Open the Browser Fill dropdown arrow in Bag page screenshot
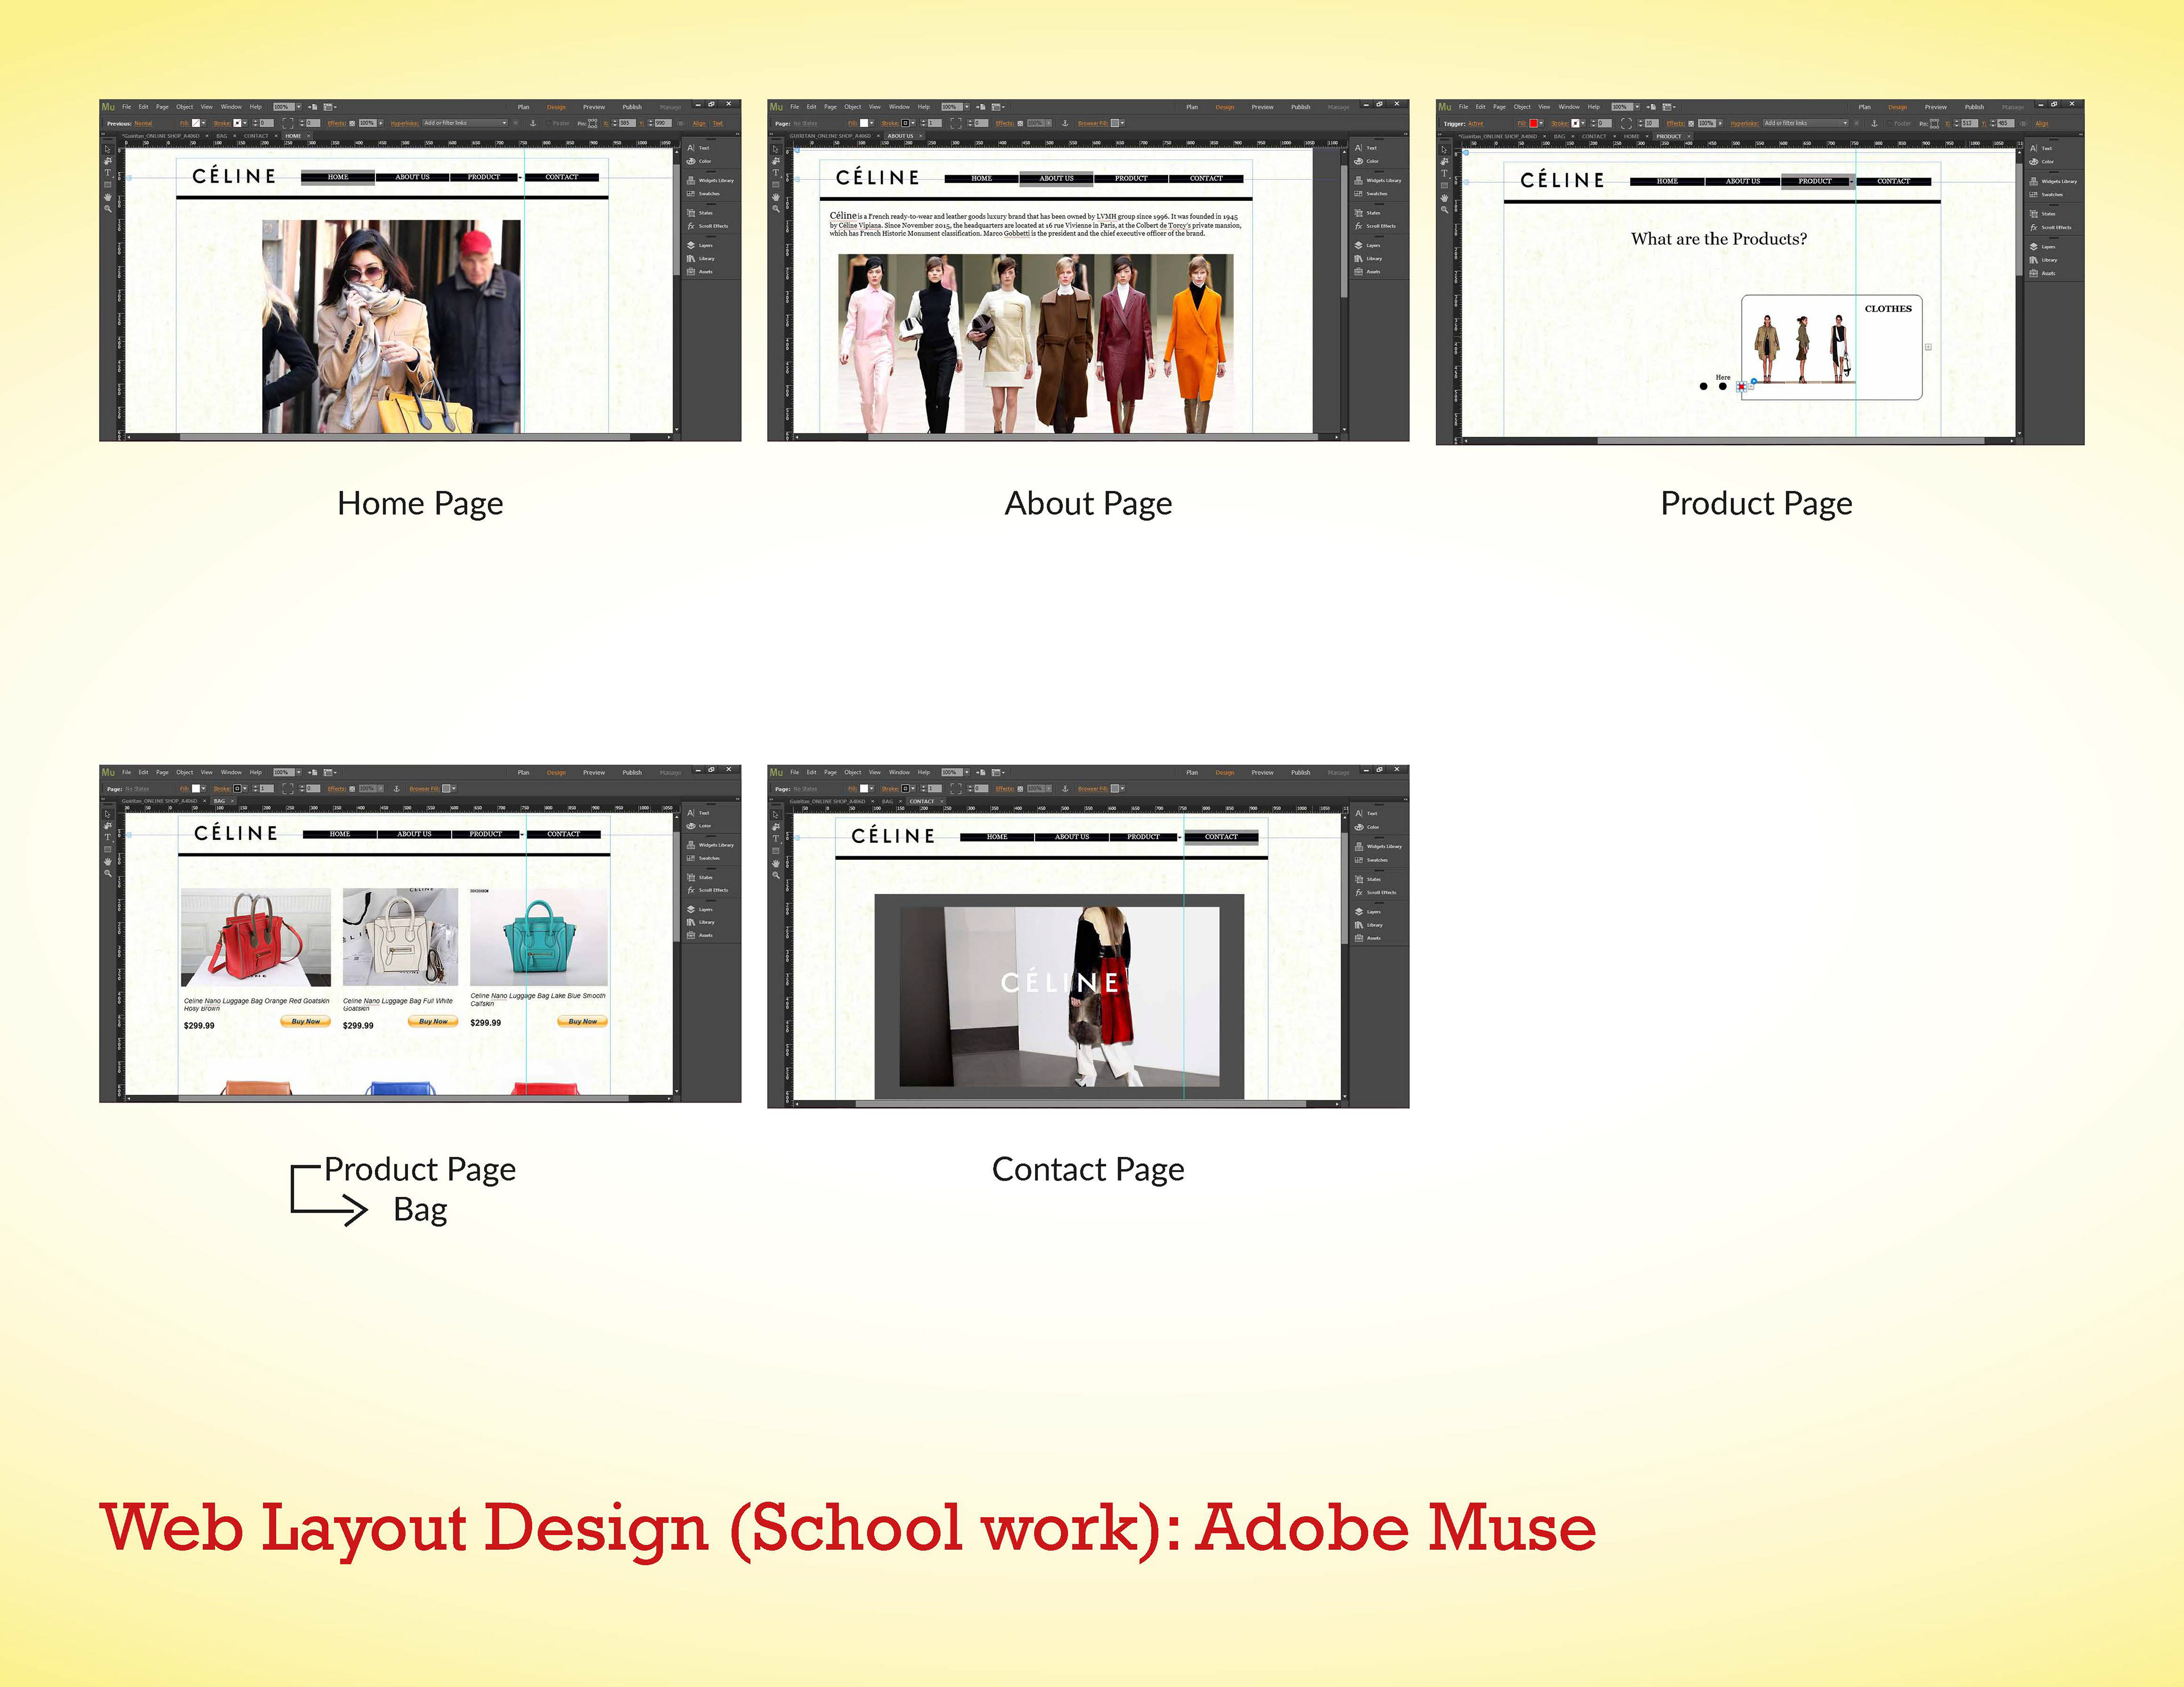Viewport: 2184px width, 1687px height. (455, 789)
